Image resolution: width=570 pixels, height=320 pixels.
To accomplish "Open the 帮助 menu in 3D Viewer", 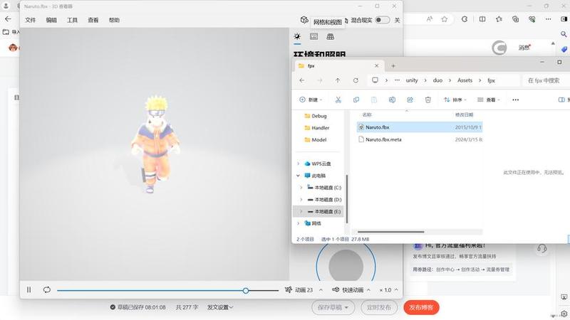I will (114, 20).
